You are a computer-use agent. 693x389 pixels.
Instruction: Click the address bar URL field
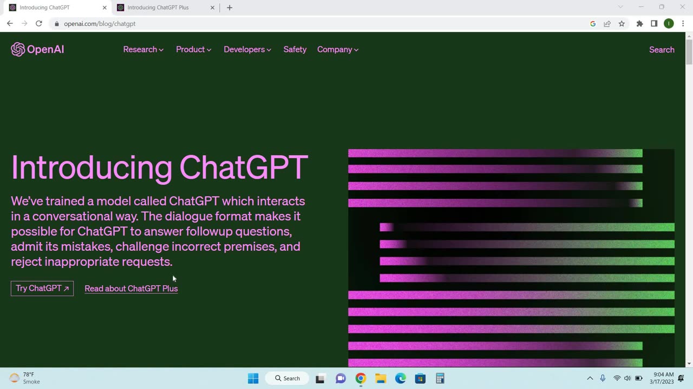(x=319, y=24)
